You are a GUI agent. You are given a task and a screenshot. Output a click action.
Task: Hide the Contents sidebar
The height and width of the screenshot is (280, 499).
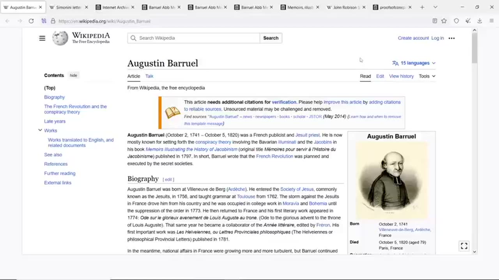point(73,75)
